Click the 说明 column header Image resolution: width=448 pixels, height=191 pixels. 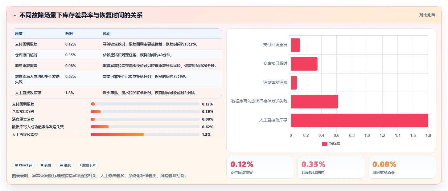point(107,34)
